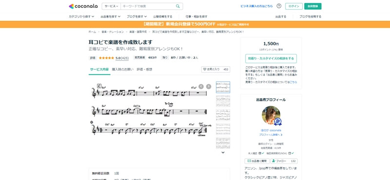Go to ホーム breadcrumb
Viewport: 390px width, 180px height.
(x=92, y=32)
